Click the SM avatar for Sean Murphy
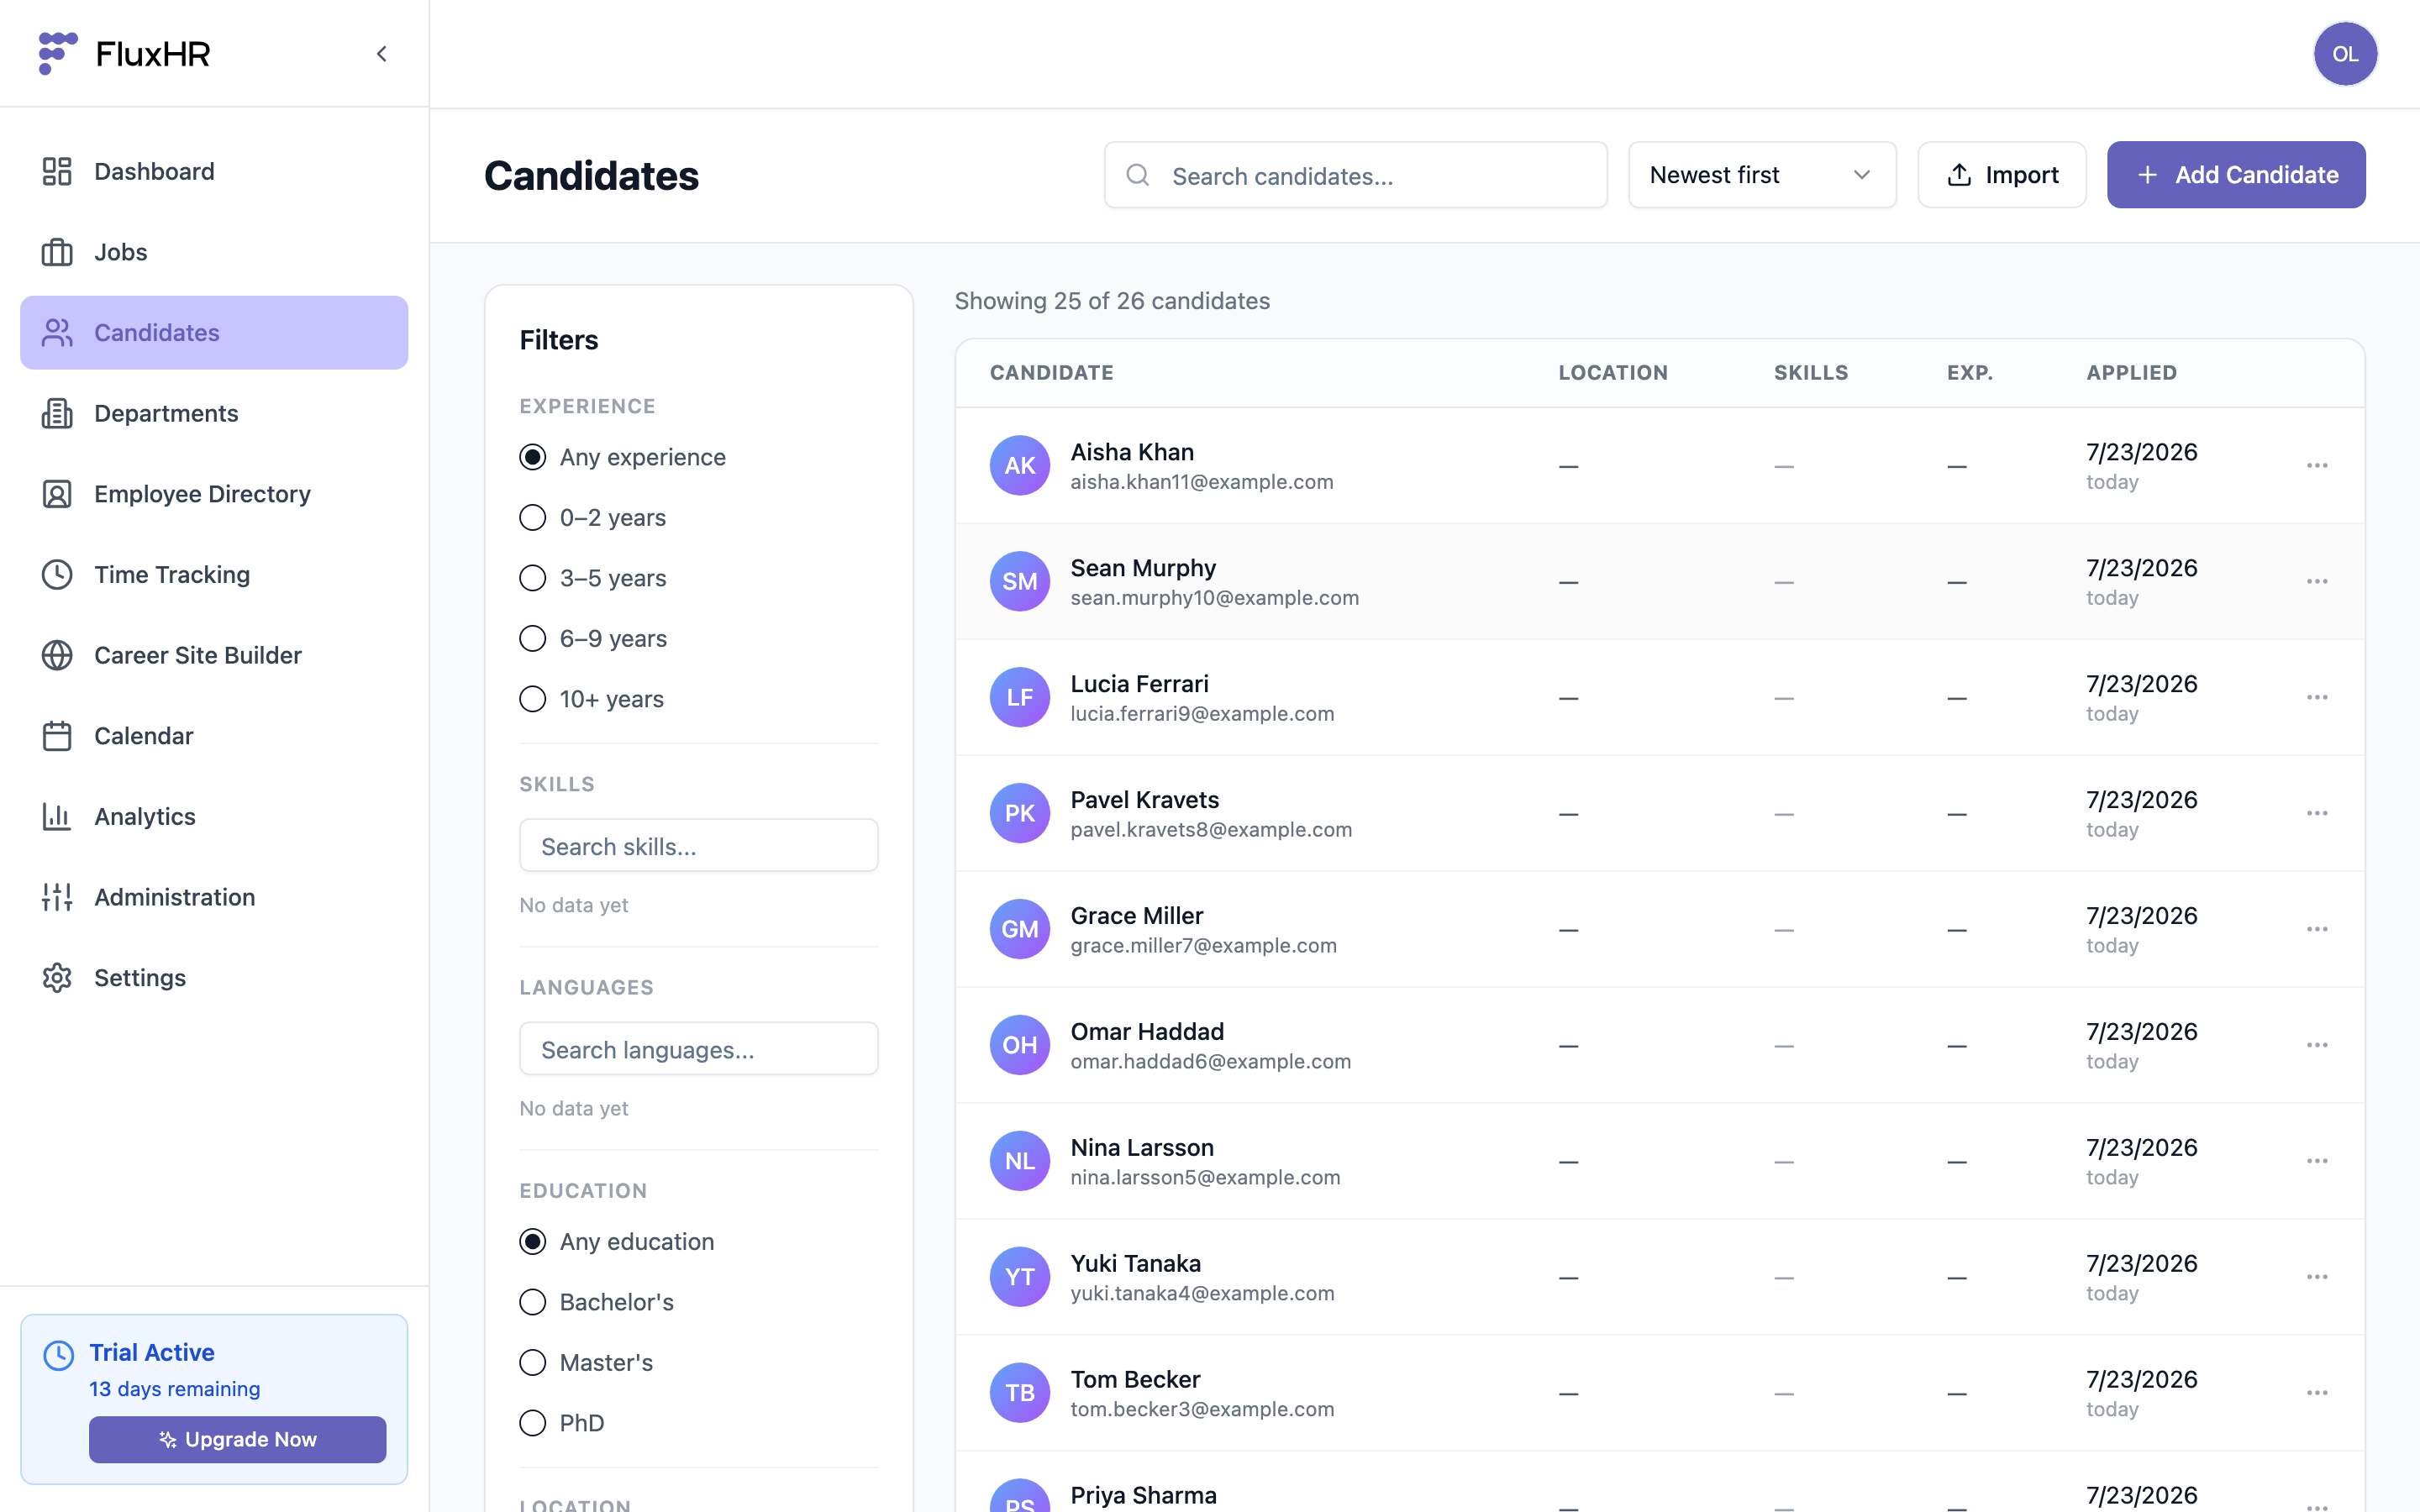 (1020, 581)
